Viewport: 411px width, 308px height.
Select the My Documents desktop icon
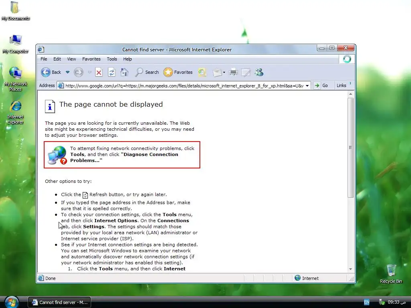pos(15,11)
